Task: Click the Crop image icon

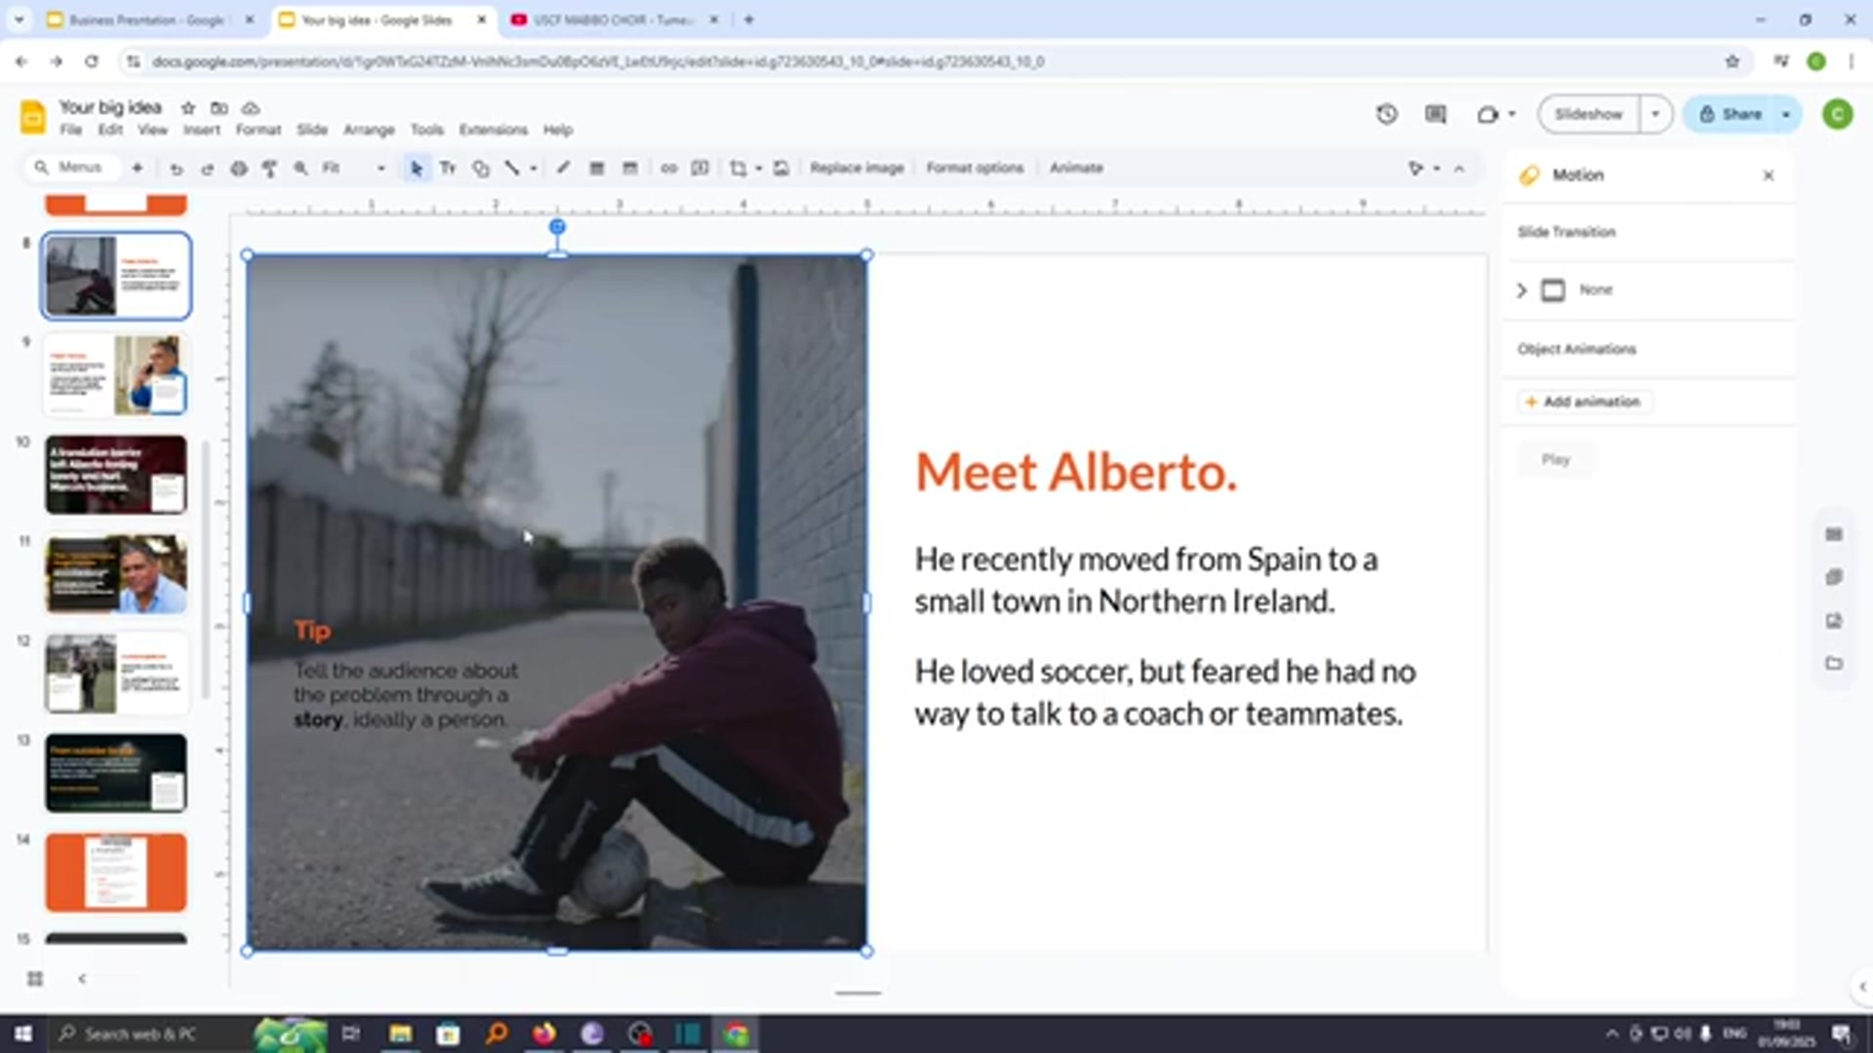Action: click(738, 168)
